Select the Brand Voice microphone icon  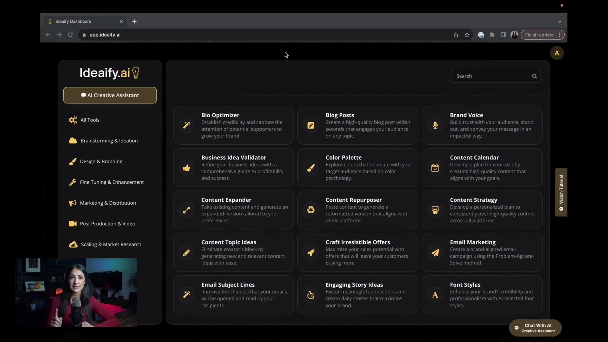pyautogui.click(x=435, y=125)
